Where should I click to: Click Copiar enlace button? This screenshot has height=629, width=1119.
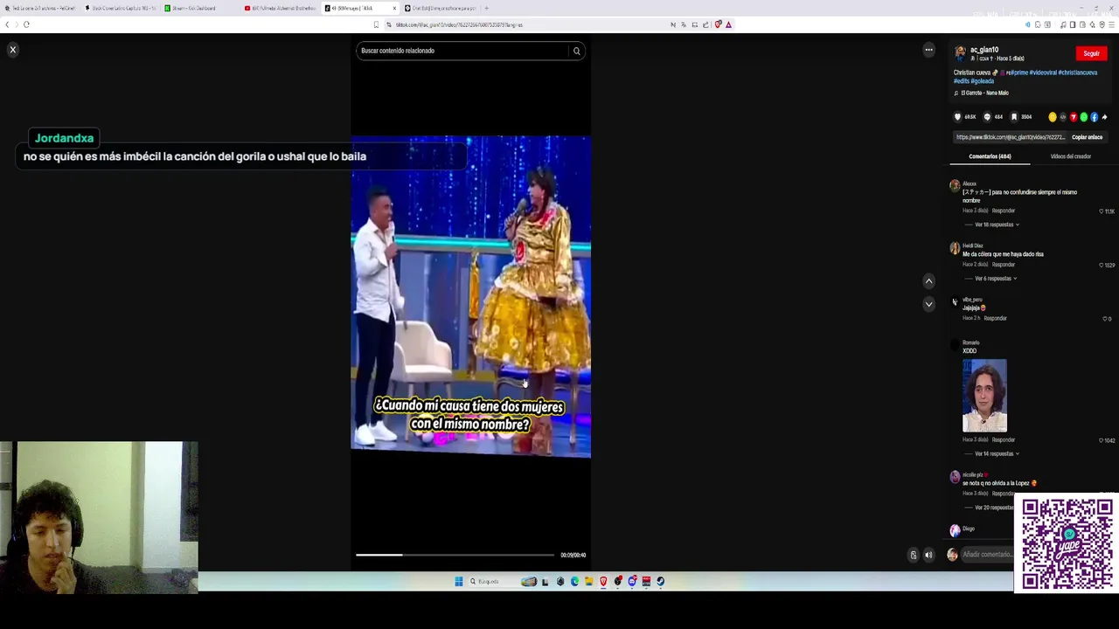point(1087,137)
